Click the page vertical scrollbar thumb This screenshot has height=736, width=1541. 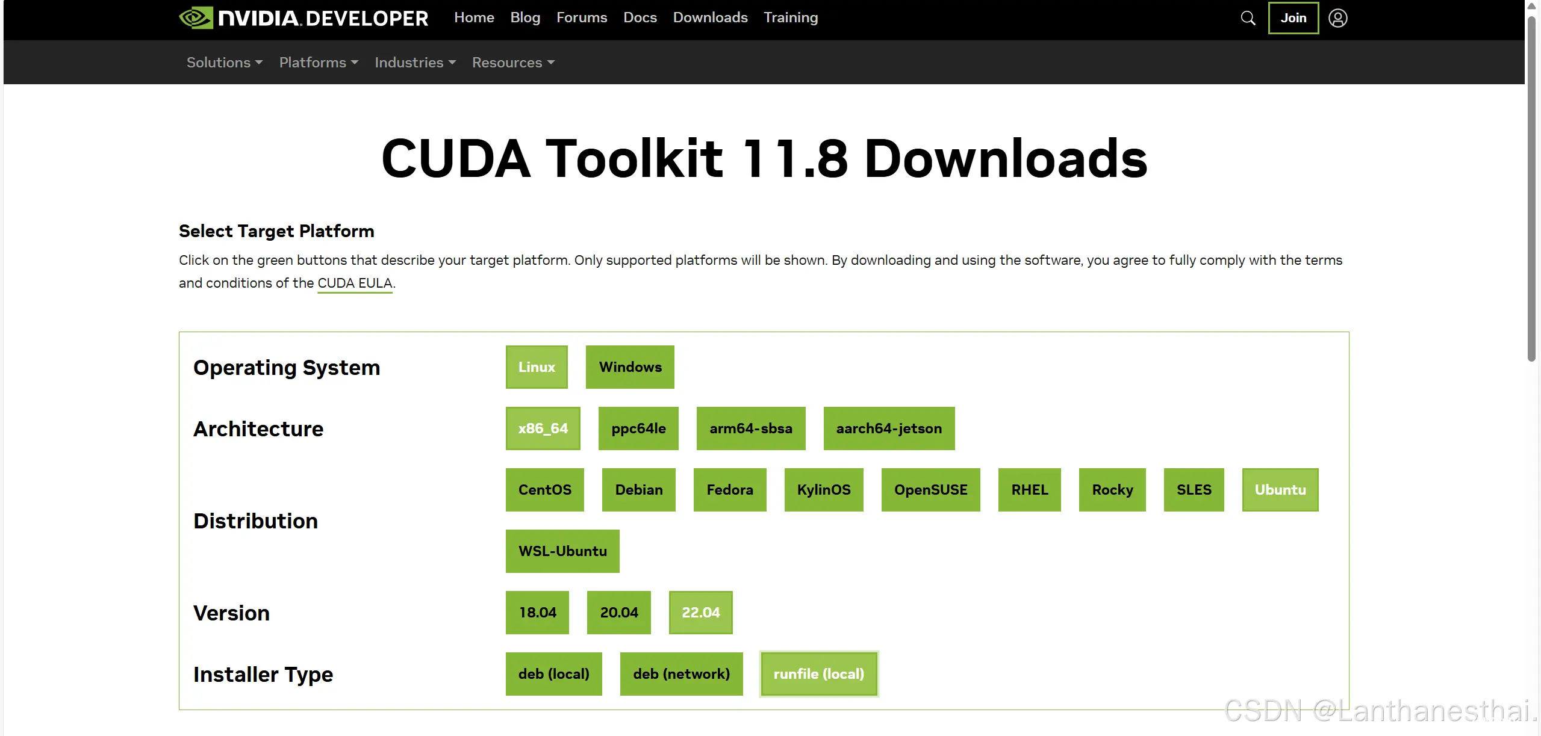tap(1532, 188)
